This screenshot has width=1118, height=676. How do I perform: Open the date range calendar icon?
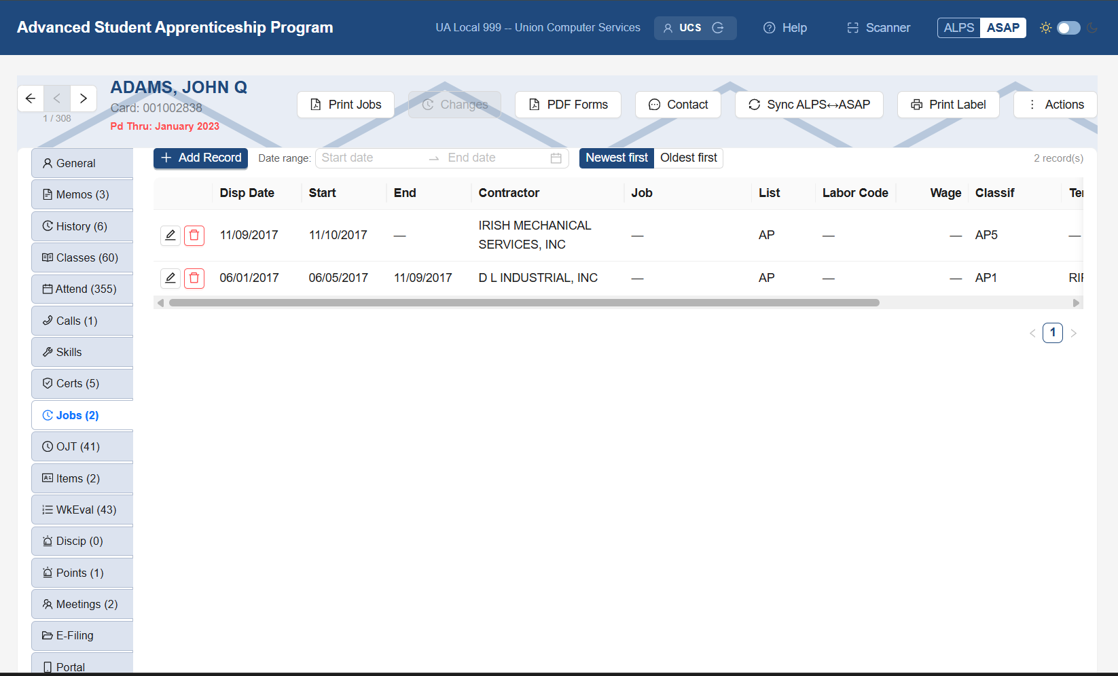[x=556, y=158]
